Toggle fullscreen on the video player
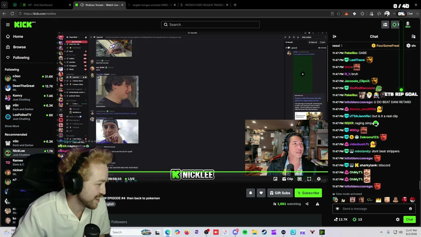 pyautogui.click(x=309, y=179)
